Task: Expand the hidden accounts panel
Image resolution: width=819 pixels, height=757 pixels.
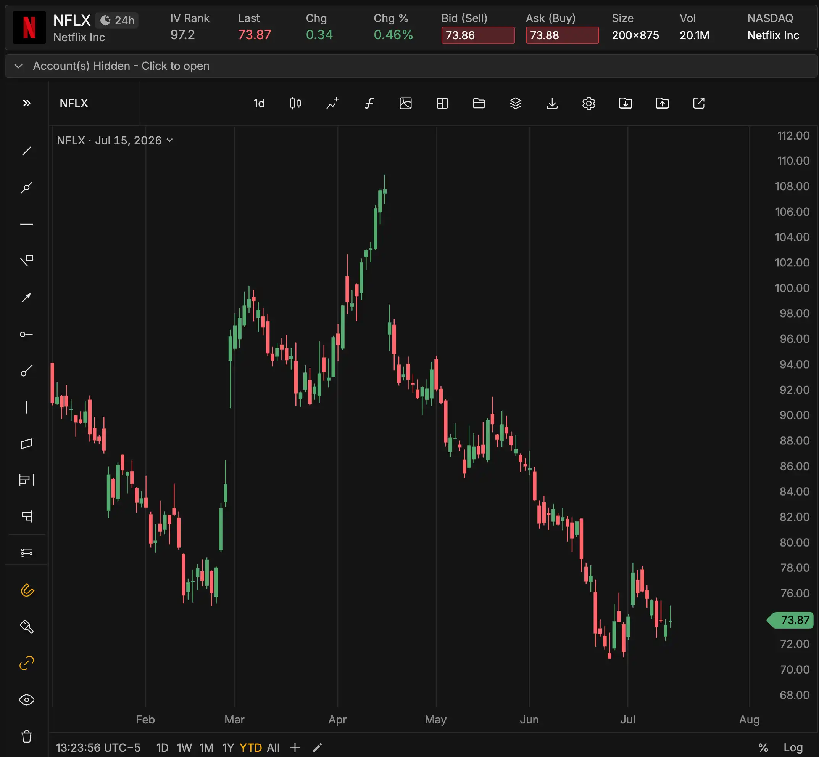Action: [411, 66]
